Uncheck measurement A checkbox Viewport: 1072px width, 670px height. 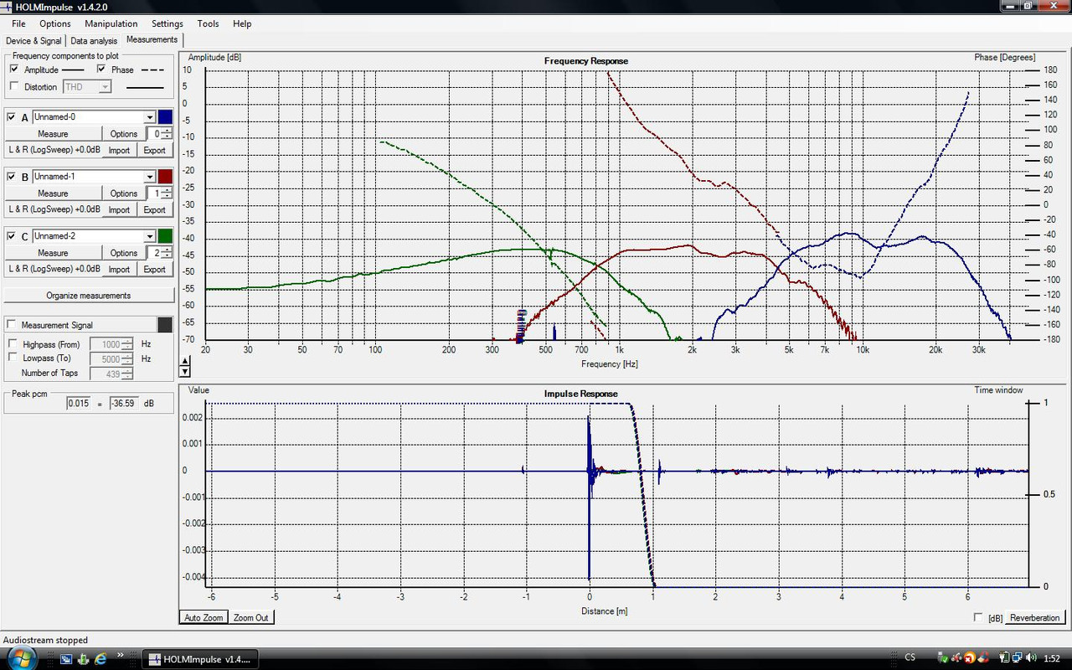click(x=12, y=117)
